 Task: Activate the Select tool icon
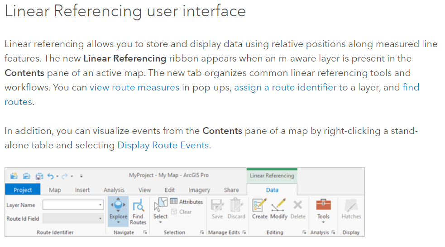(161, 205)
